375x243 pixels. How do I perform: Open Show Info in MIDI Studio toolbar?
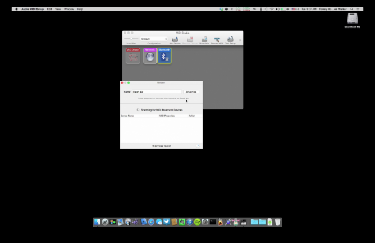[x=204, y=39]
